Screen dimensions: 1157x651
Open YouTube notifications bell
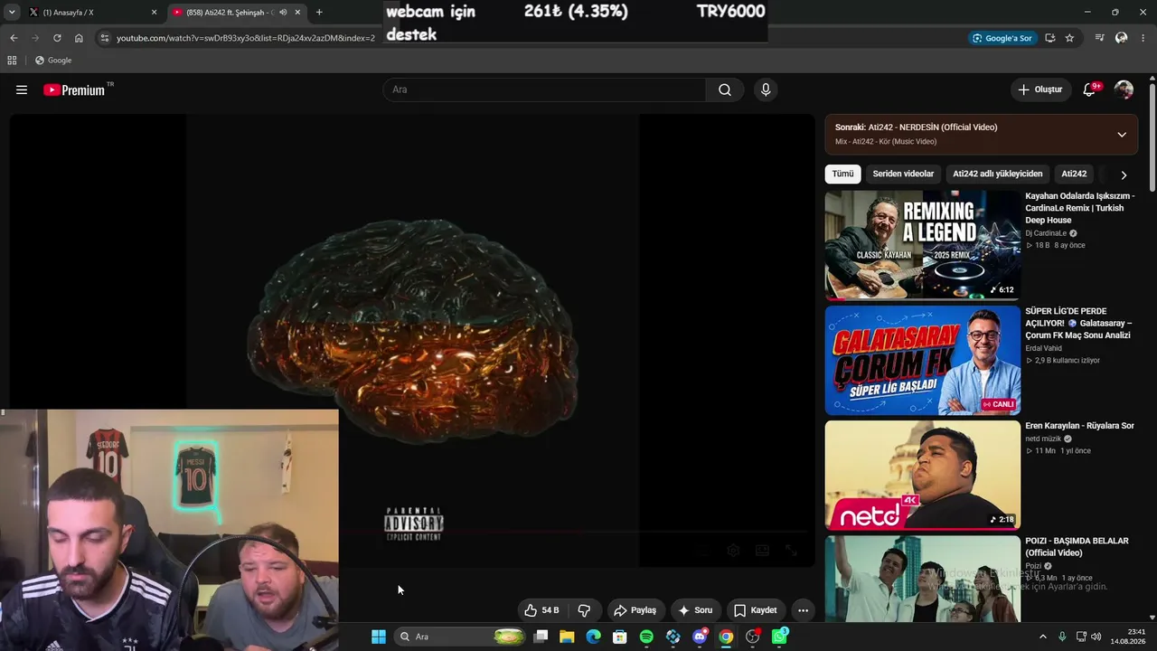(x=1089, y=90)
